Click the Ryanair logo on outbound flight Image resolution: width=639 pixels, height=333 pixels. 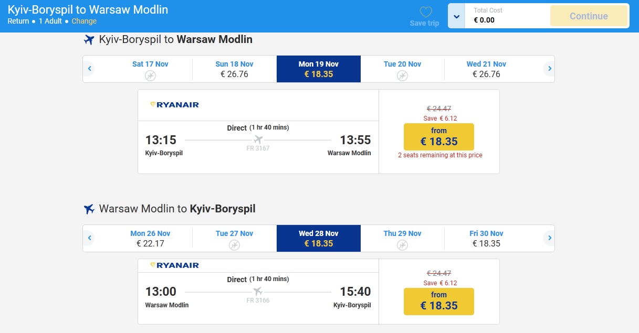pos(174,105)
